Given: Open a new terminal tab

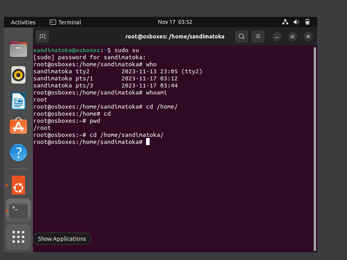Looking at the screenshot, I should [42, 36].
